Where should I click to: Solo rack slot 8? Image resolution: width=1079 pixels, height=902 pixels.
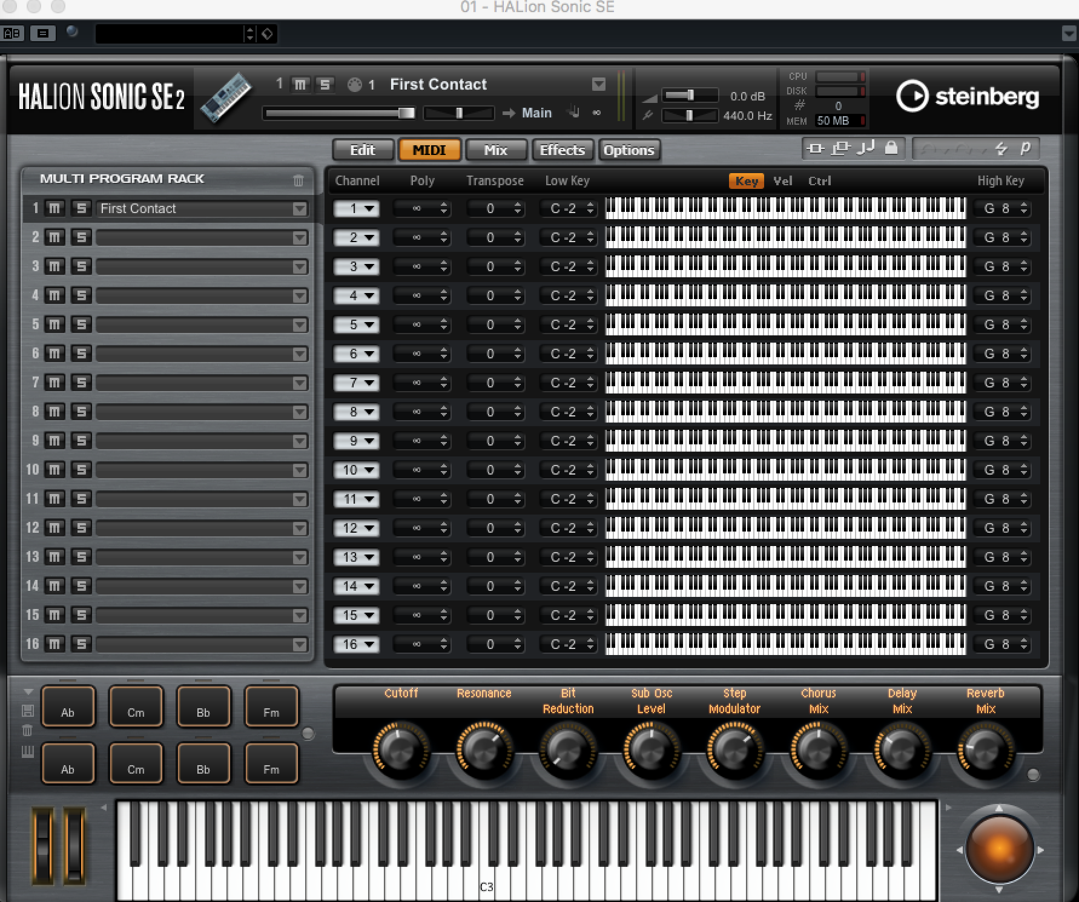[81, 412]
